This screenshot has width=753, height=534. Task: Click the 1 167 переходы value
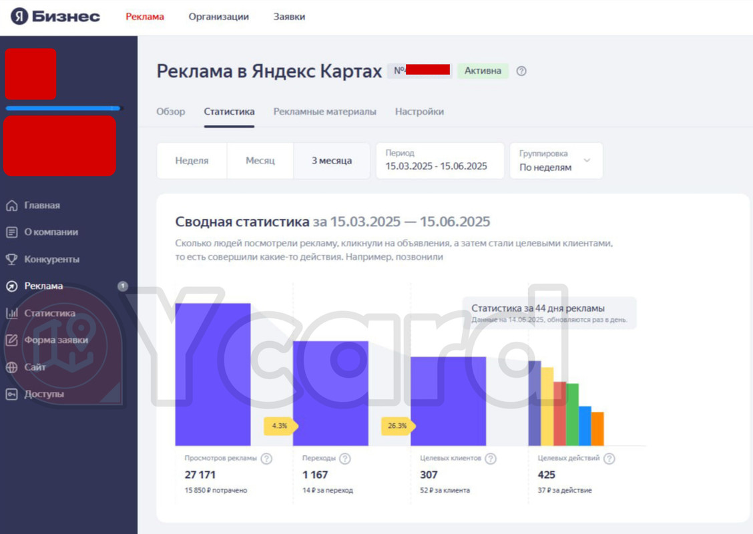(x=315, y=475)
